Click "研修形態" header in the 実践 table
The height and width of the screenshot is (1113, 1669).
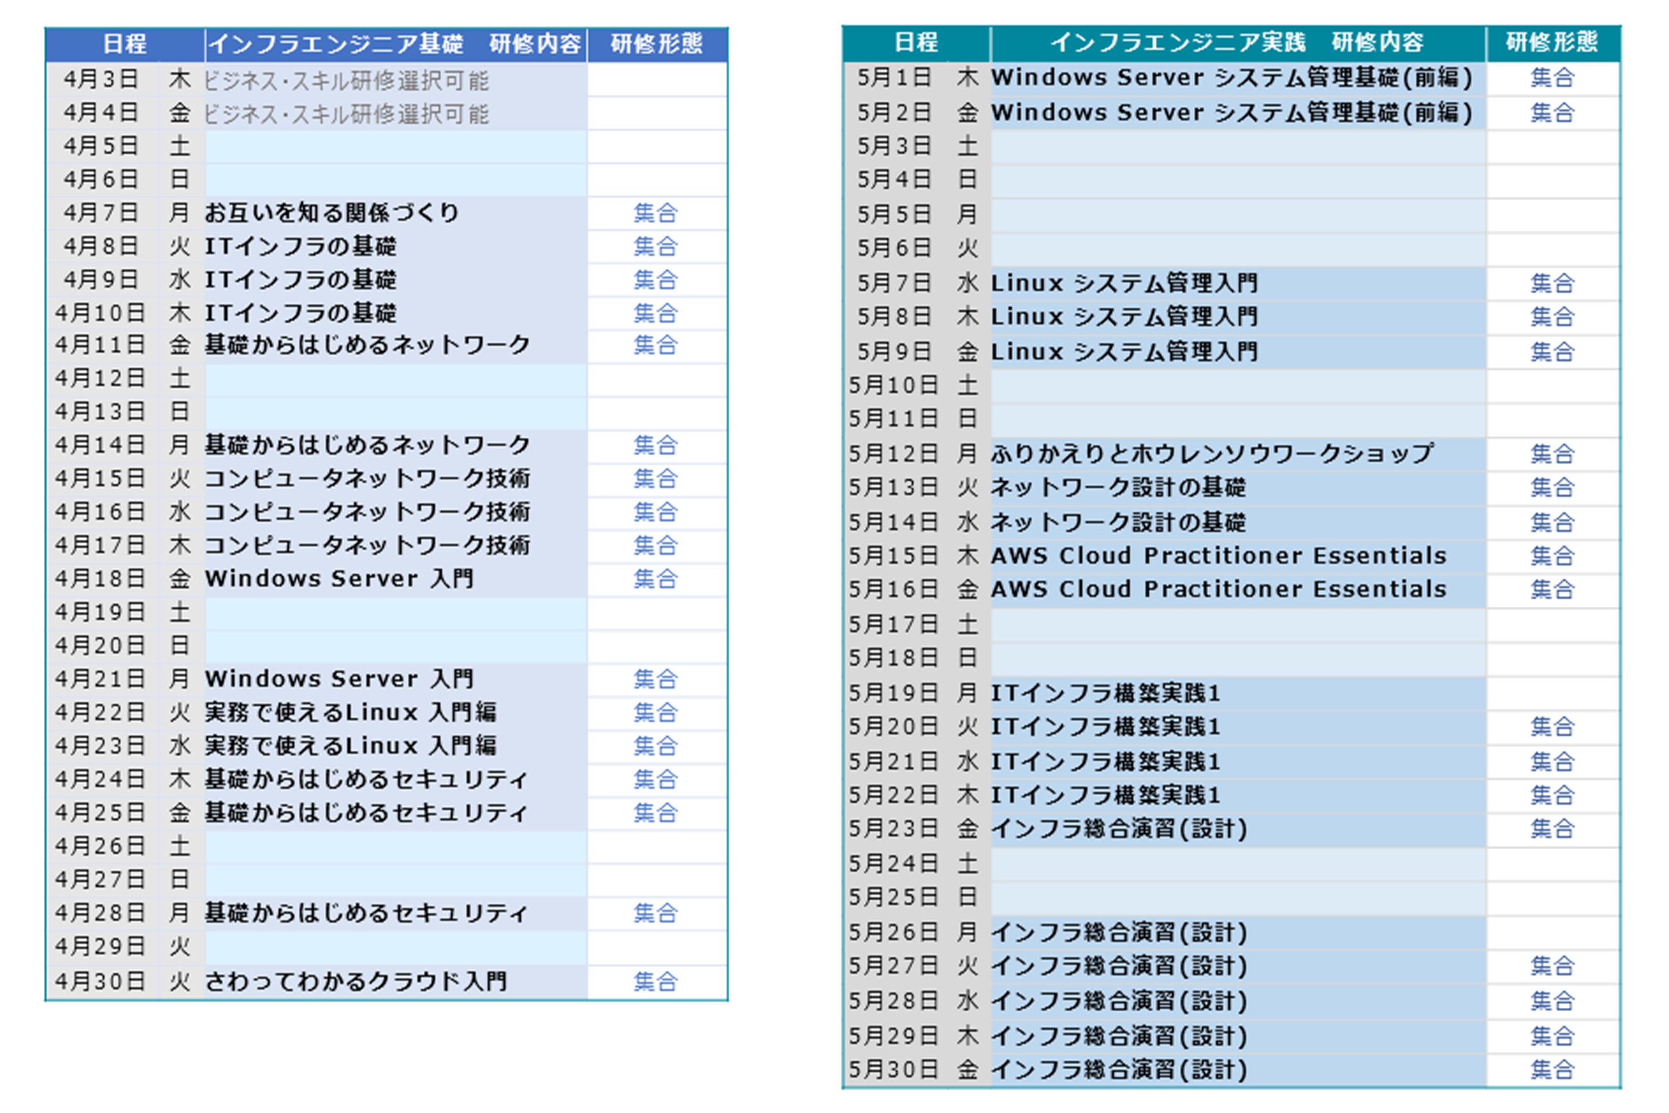(1552, 43)
